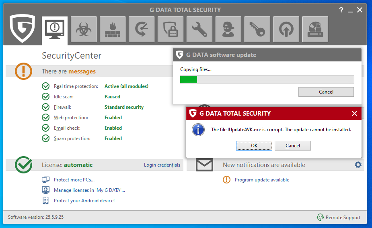Click the Copying files progress bar
Image resolution: width=372 pixels, height=228 pixels.
point(267,79)
